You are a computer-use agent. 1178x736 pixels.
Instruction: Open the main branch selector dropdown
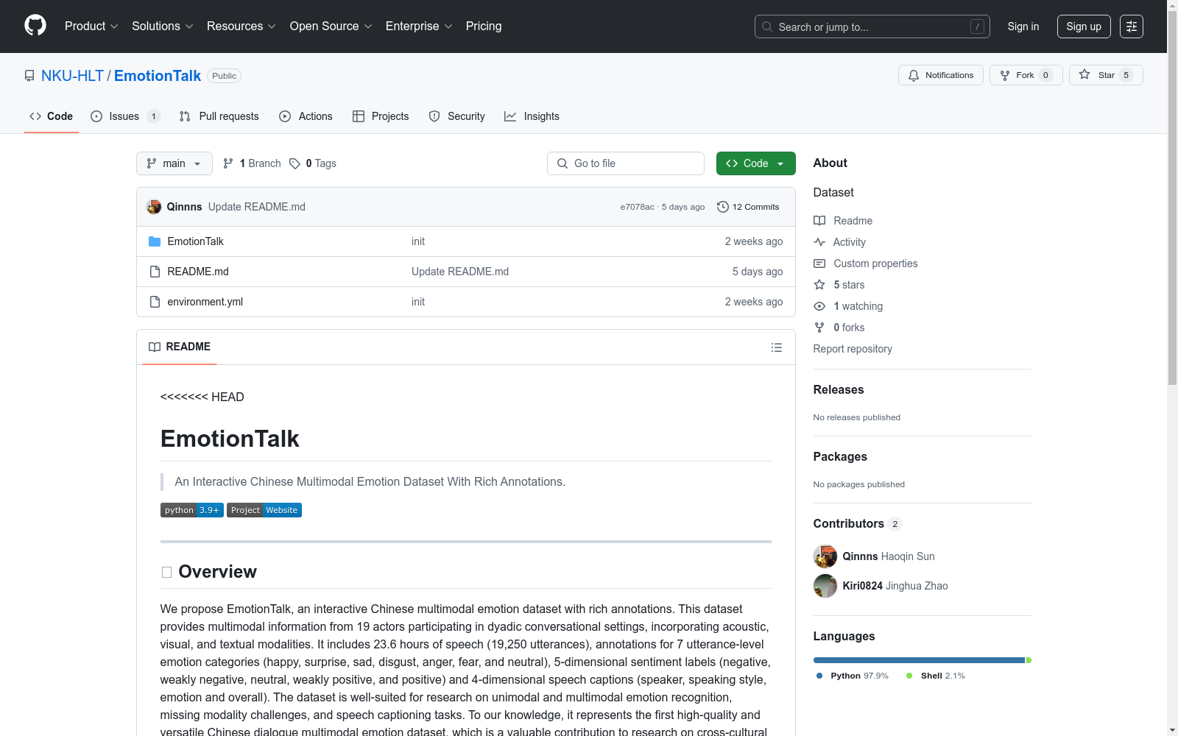[x=174, y=163]
